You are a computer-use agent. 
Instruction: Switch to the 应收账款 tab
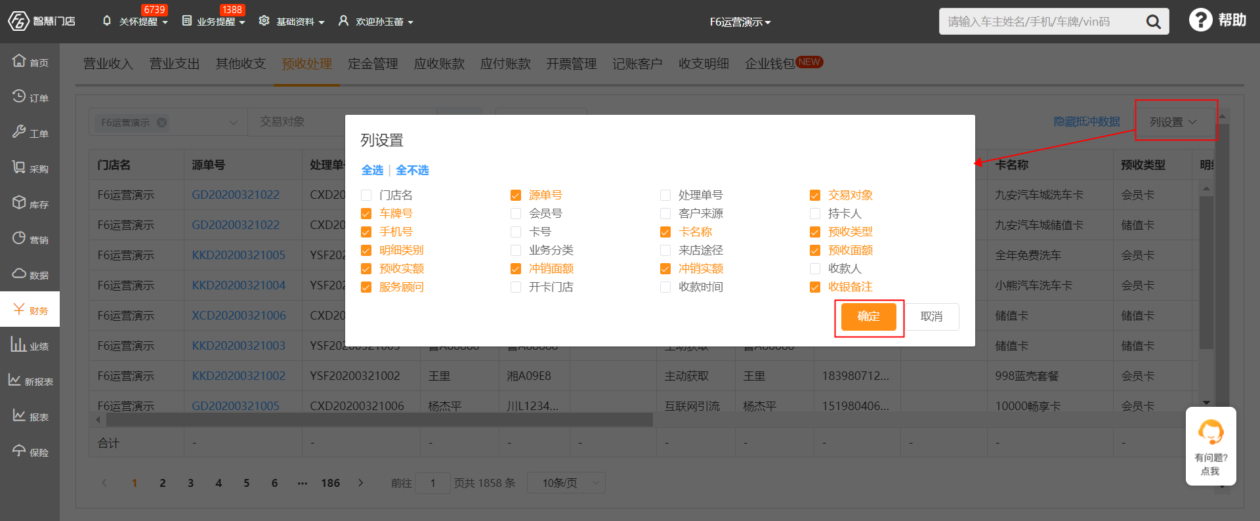click(x=439, y=64)
